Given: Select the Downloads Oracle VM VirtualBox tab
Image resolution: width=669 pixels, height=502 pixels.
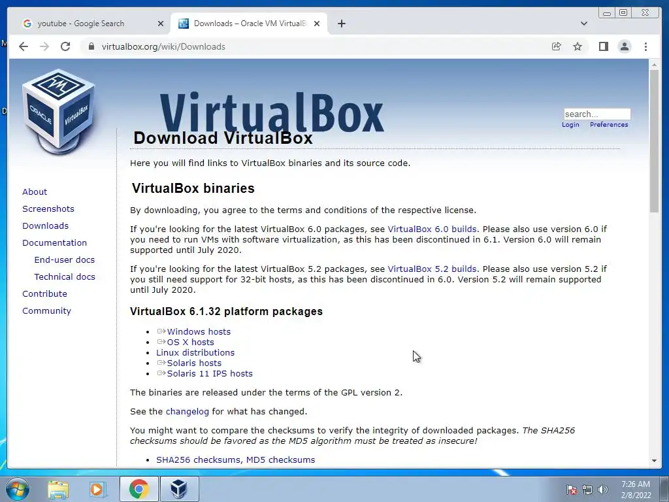Looking at the screenshot, I should pos(249,24).
